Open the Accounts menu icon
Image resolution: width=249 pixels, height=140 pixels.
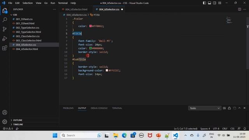click(5, 112)
